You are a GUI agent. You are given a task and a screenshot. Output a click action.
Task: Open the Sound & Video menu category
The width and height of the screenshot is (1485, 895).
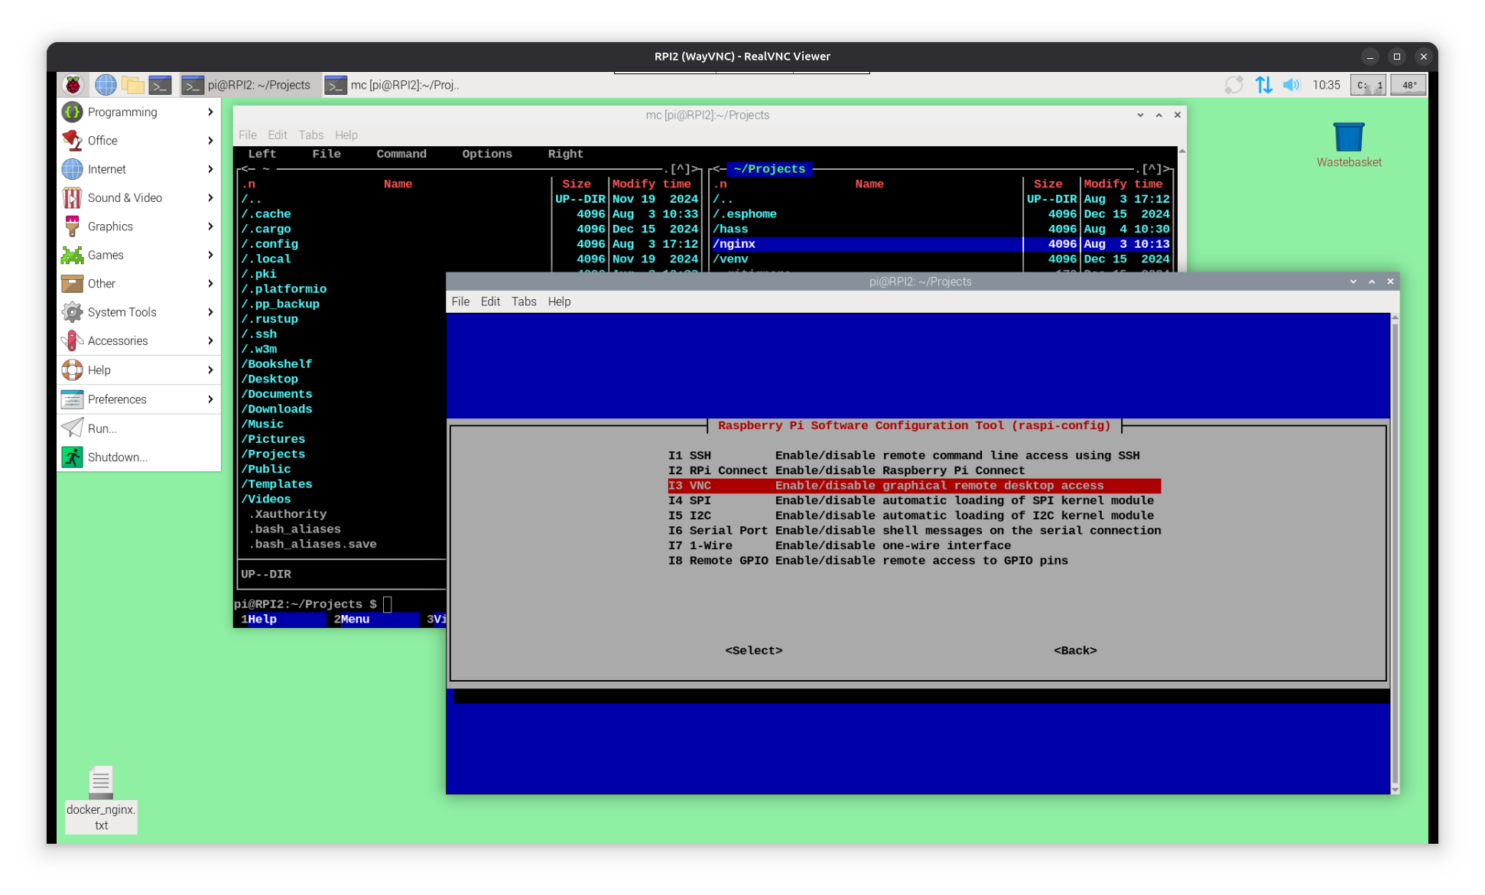[138, 197]
